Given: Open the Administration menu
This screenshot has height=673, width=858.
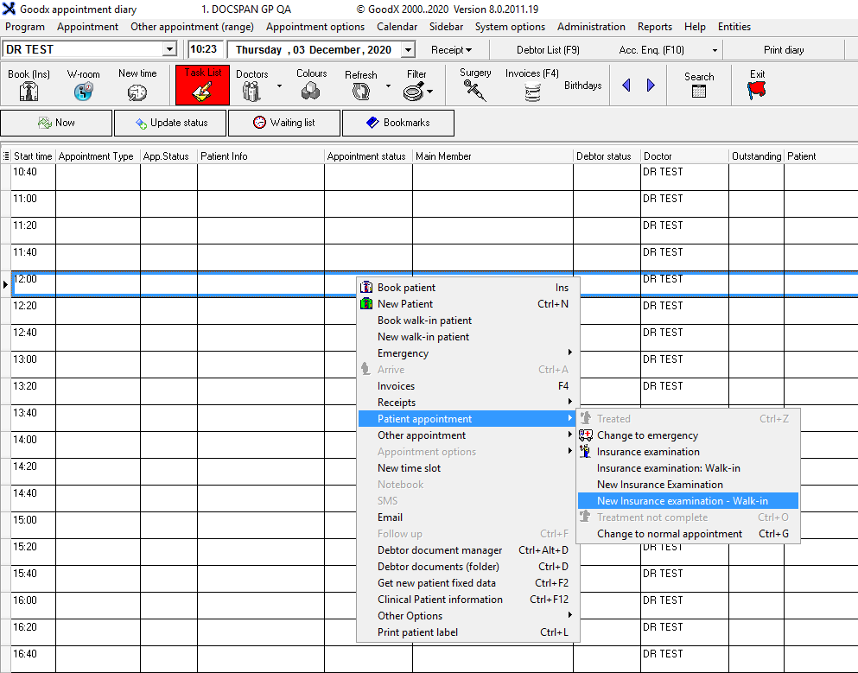Looking at the screenshot, I should [x=591, y=27].
